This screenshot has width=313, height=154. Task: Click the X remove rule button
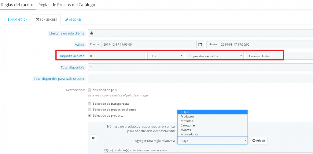pos(93,138)
